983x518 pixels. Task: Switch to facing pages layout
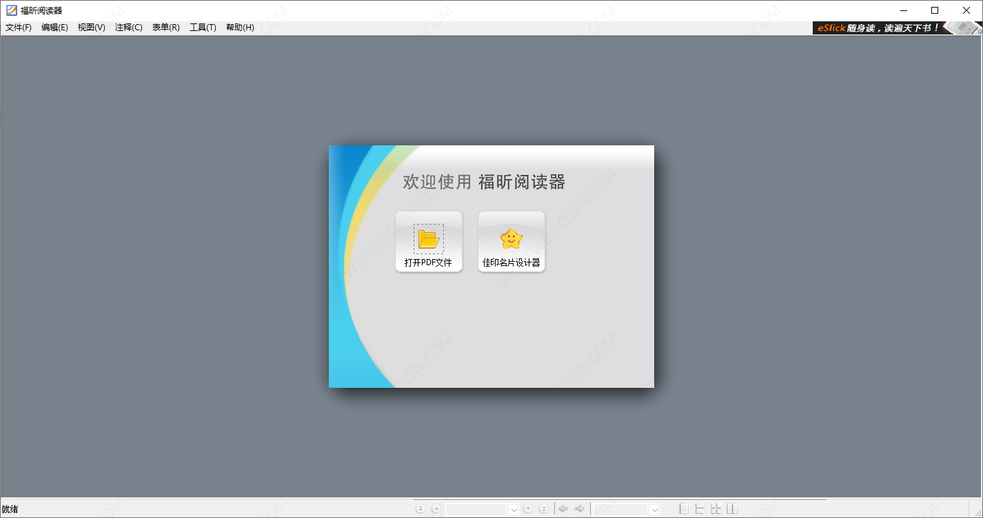coord(732,509)
